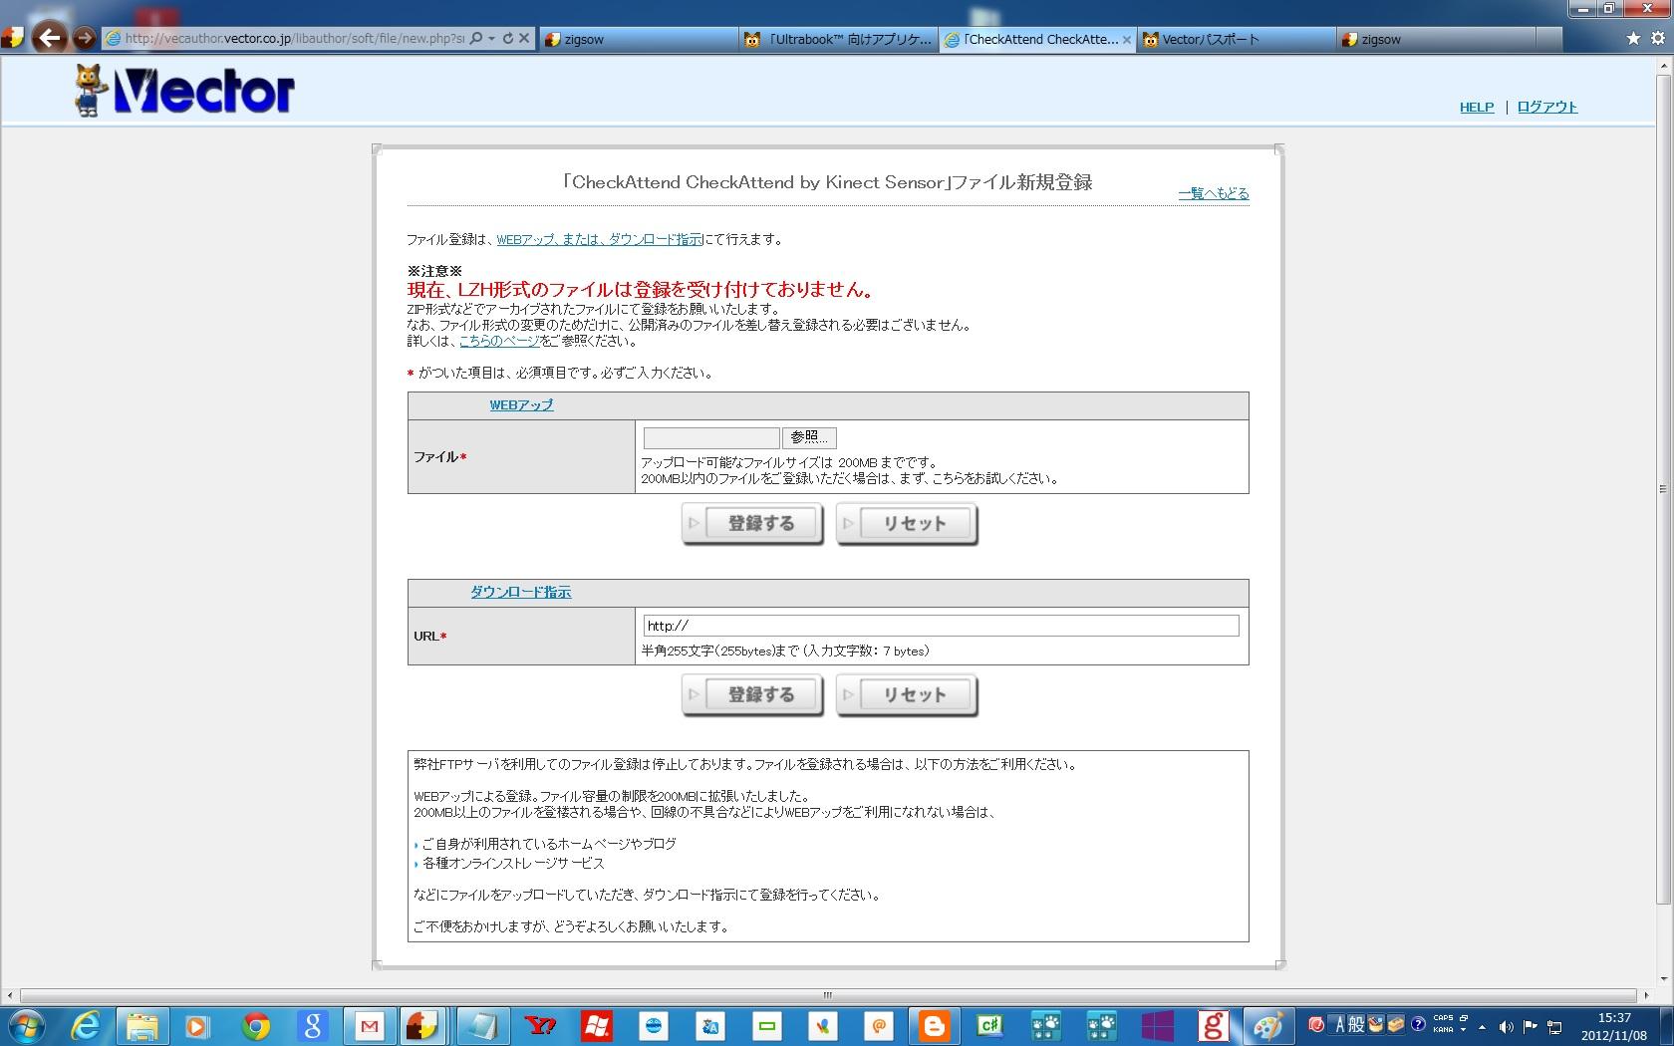Open the address bar autocomplete dropdown arrow
Image resolution: width=1674 pixels, height=1046 pixels.
[x=491, y=39]
